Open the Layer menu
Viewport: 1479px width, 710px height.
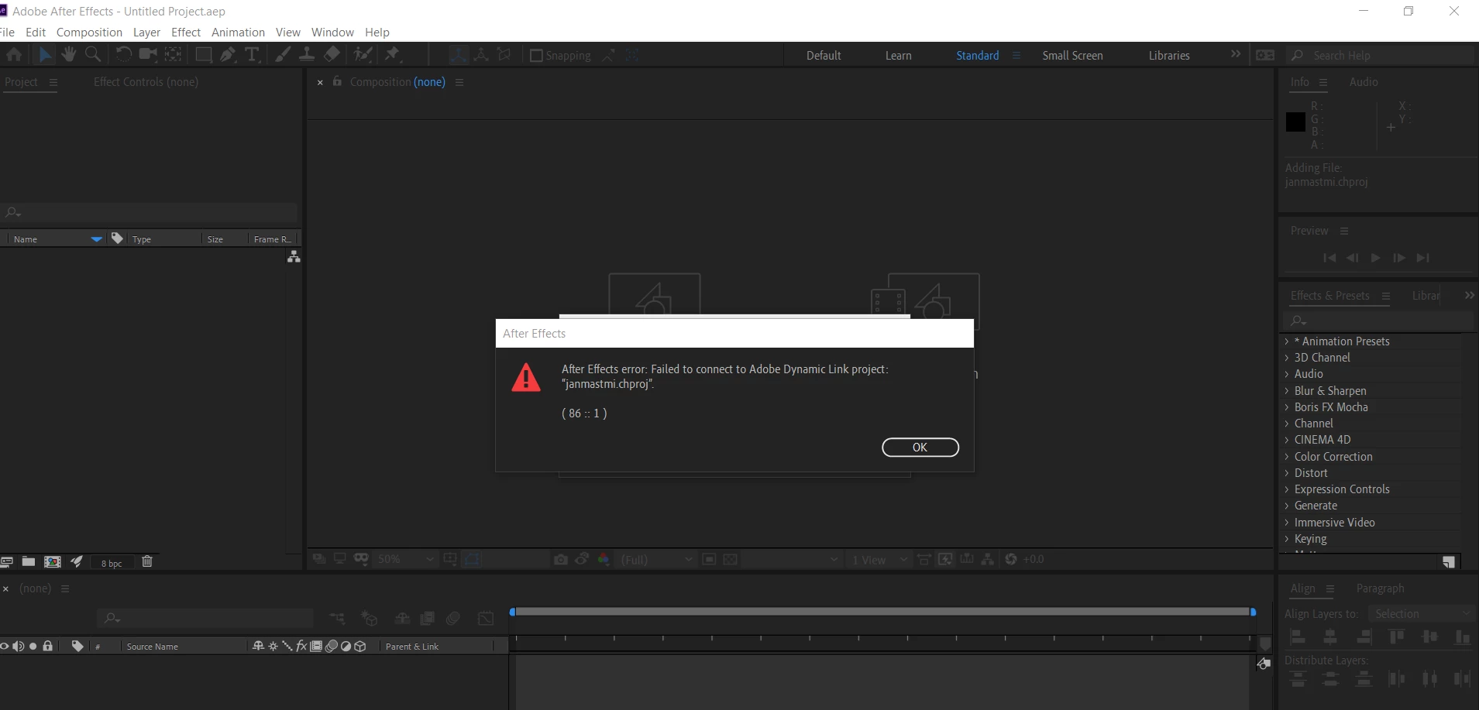146,32
